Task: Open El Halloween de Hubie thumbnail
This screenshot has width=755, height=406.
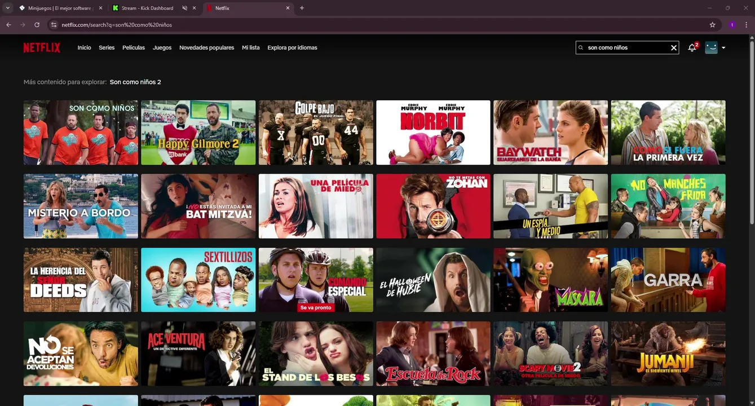Action: tap(433, 280)
